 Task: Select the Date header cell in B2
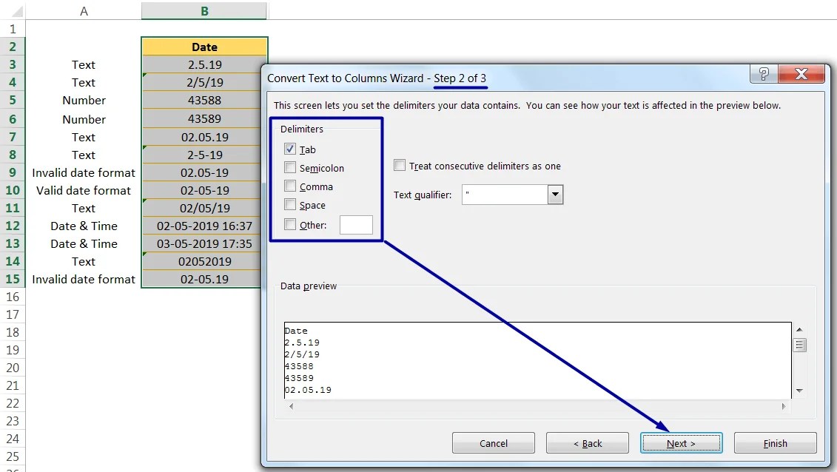click(204, 46)
